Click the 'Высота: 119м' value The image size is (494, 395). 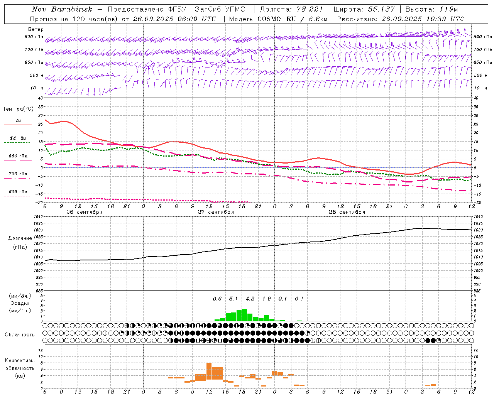tap(431, 9)
